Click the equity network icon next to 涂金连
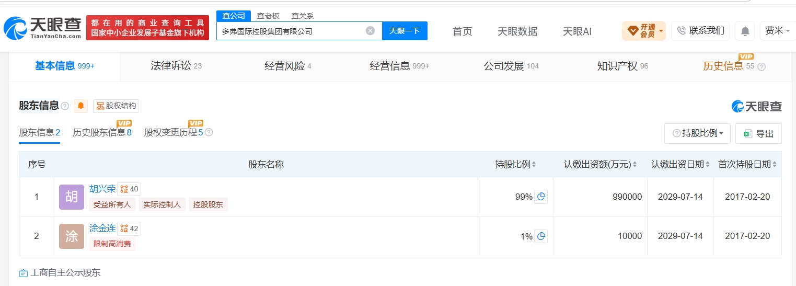The width and height of the screenshot is (796, 286). click(x=129, y=228)
